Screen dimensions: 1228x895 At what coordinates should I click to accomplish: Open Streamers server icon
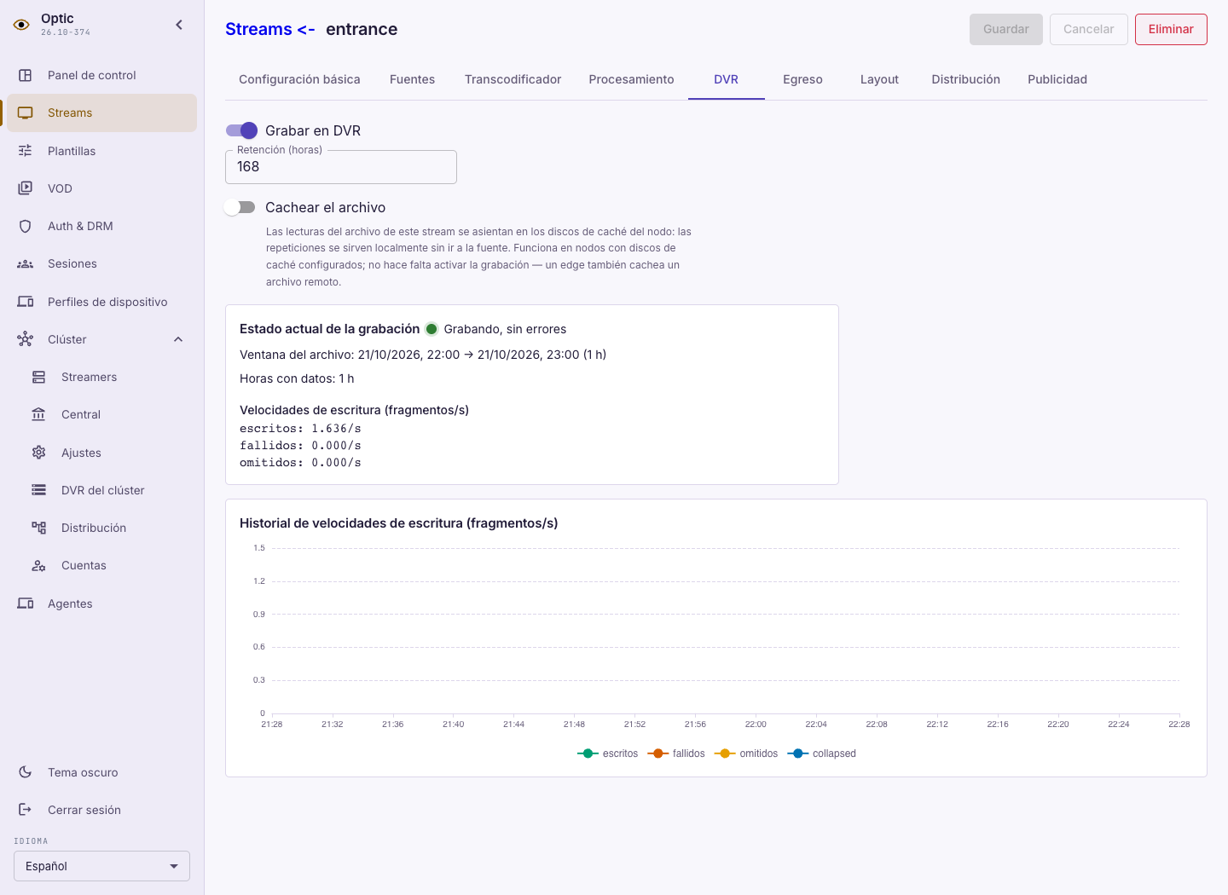point(39,377)
